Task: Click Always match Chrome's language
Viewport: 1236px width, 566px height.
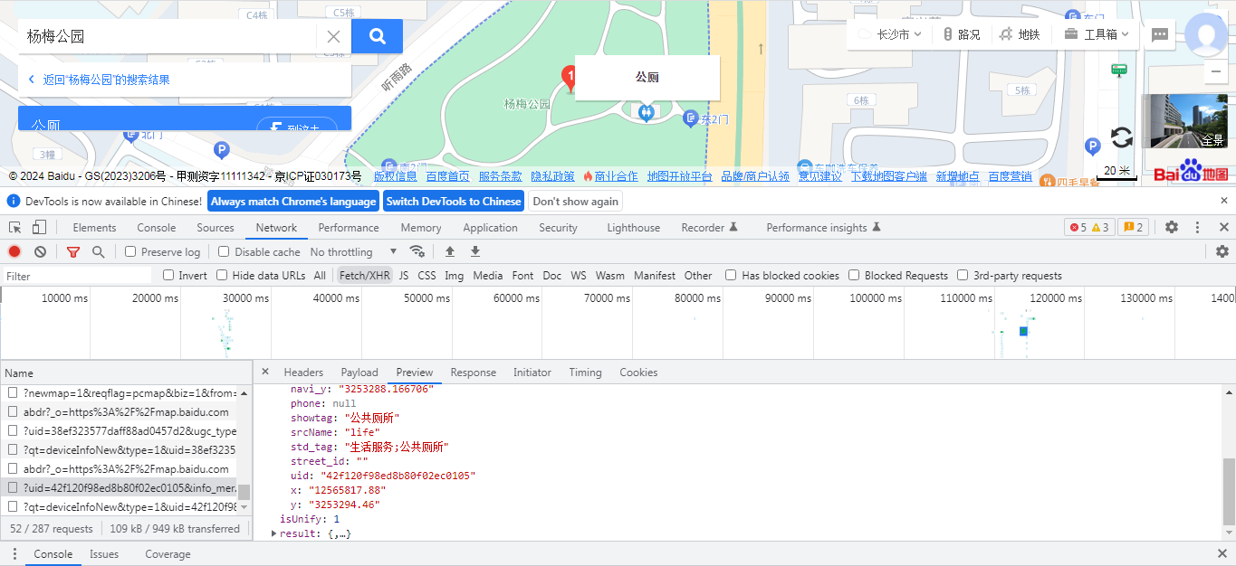Action: click(x=293, y=202)
